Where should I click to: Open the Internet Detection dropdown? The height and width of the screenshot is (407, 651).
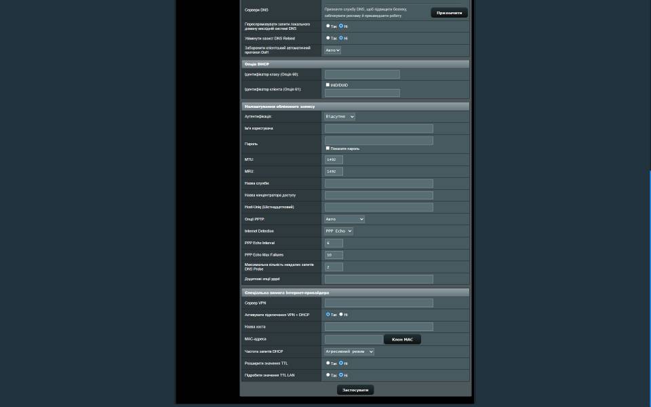(338, 231)
